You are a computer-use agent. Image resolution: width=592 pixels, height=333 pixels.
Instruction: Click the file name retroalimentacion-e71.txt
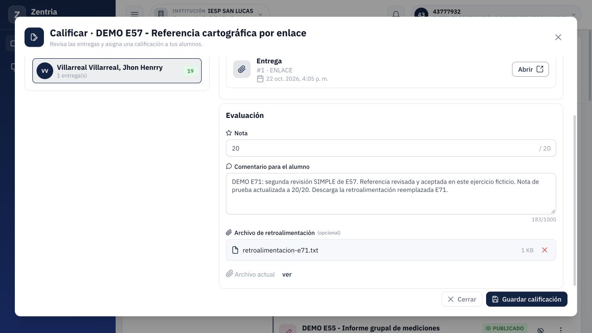280,250
